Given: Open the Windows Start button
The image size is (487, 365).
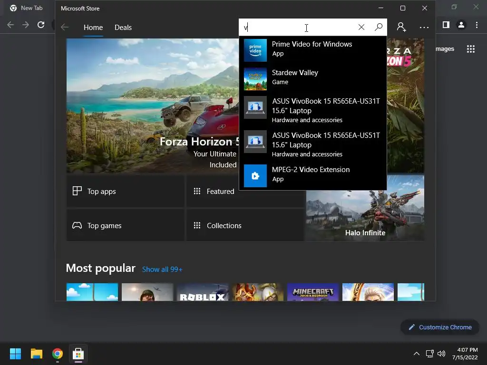Looking at the screenshot, I should [15, 354].
